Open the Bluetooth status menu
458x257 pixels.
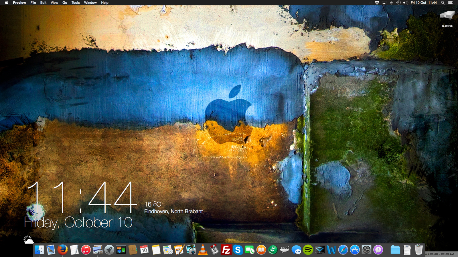pyautogui.click(x=391, y=3)
